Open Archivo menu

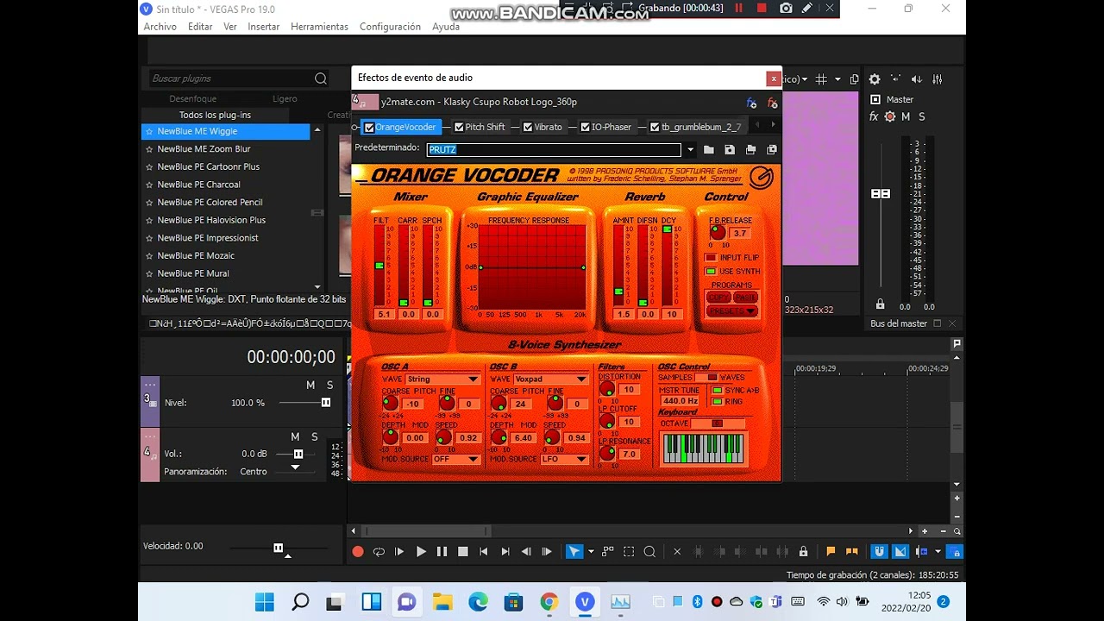point(160,27)
